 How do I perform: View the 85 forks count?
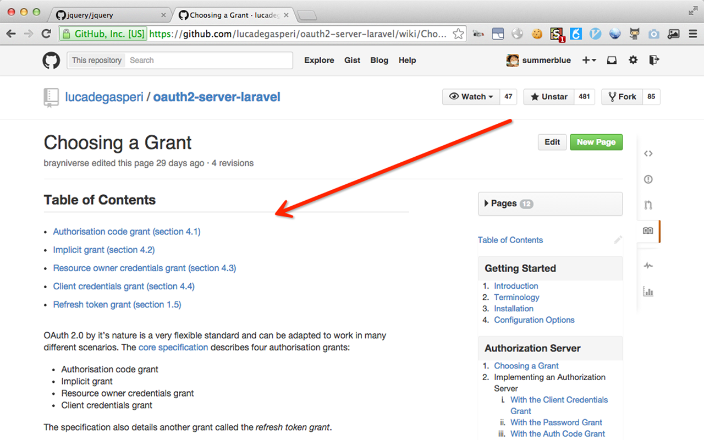click(x=651, y=97)
